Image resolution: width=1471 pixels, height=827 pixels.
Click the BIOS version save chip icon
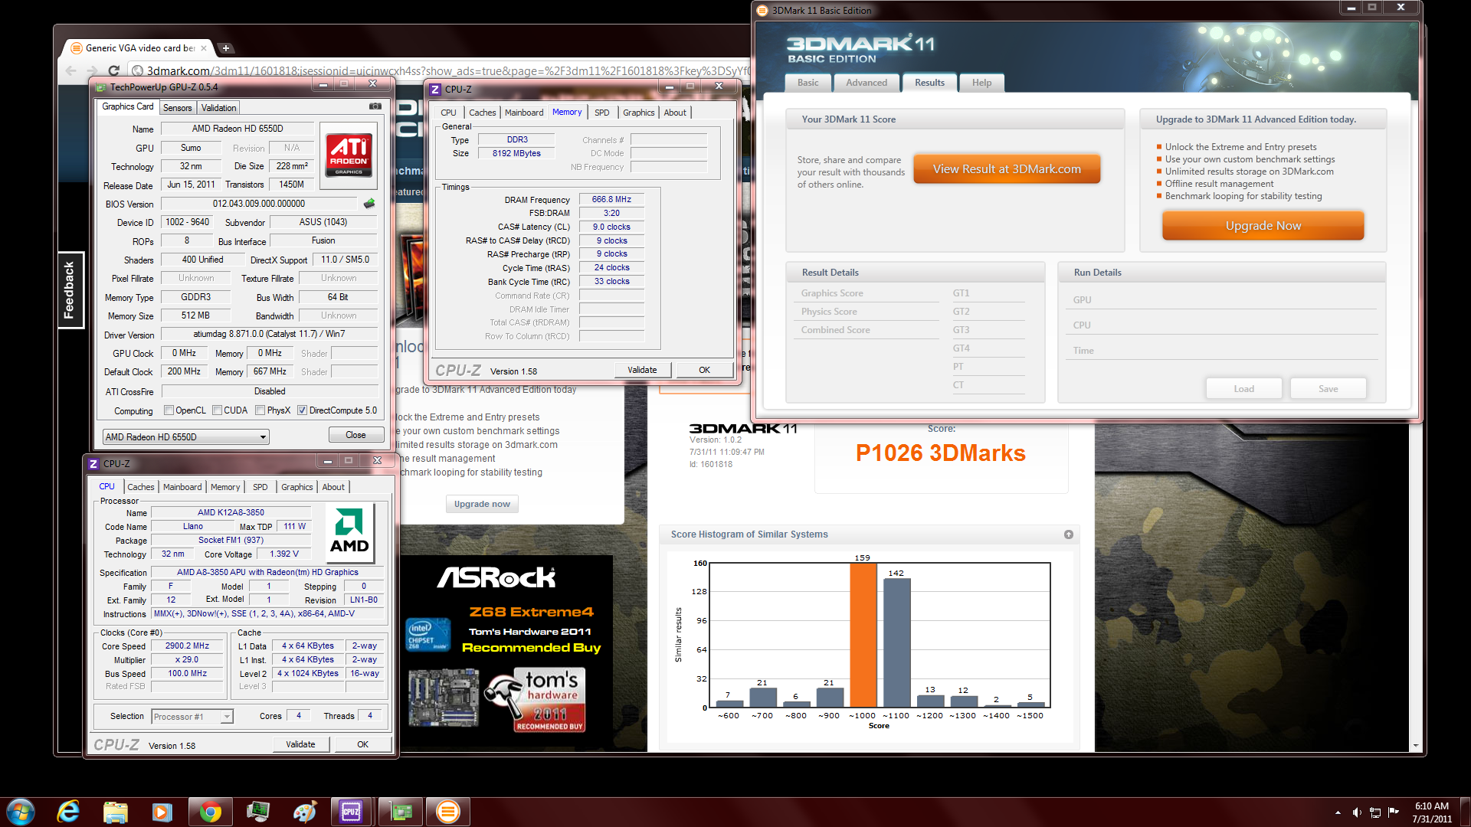pyautogui.click(x=369, y=204)
